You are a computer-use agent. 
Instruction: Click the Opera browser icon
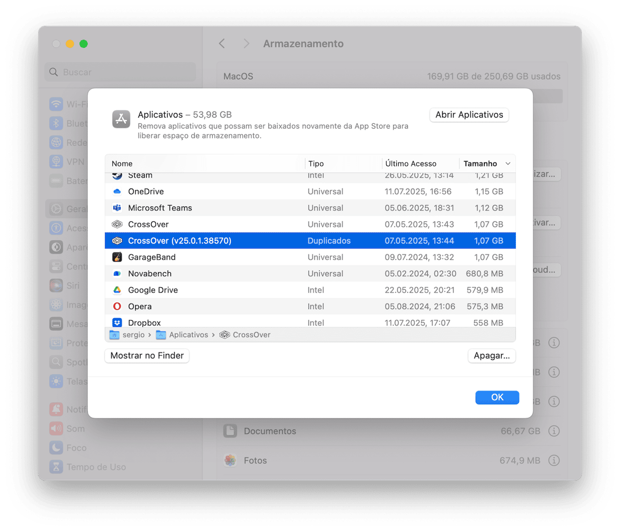pyautogui.click(x=117, y=306)
